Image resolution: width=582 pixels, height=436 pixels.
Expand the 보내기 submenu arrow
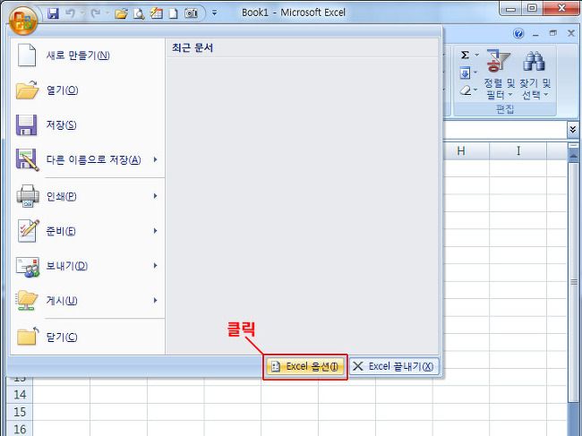click(x=156, y=266)
